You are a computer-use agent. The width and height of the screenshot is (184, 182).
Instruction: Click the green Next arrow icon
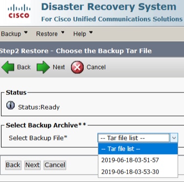pos(43,67)
